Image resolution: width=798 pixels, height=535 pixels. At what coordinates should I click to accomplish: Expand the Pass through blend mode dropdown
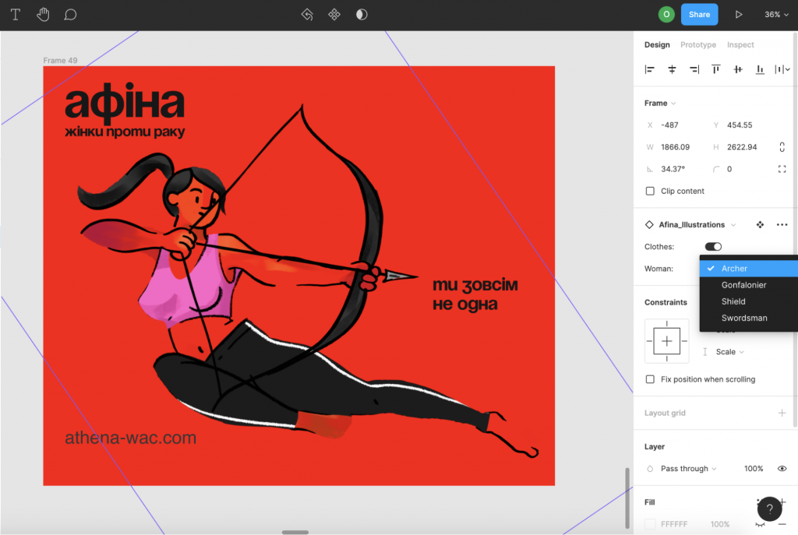click(688, 469)
